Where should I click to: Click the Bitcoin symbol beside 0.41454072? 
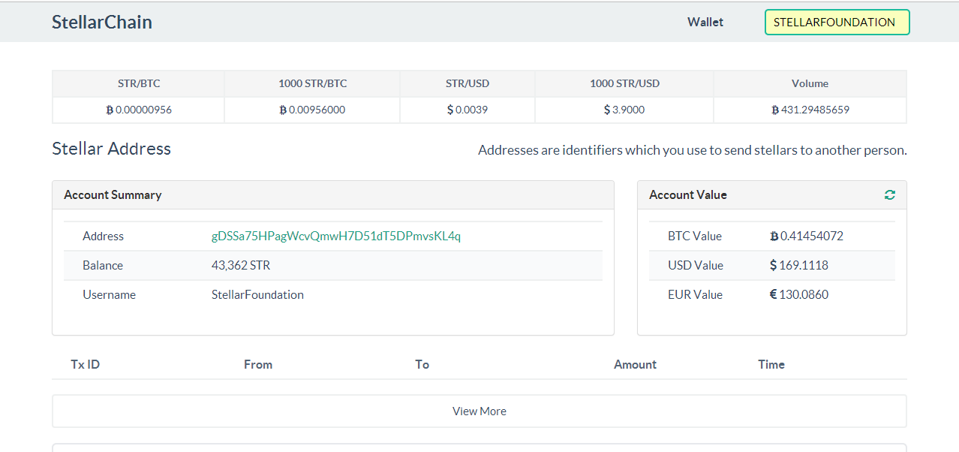(774, 237)
